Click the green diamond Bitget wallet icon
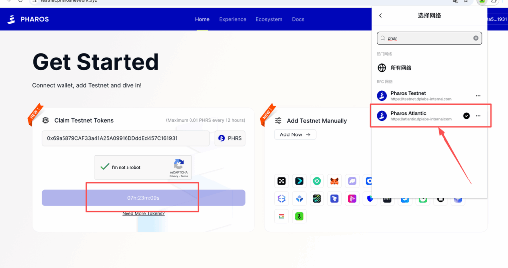This screenshot has height=268, width=508. (317, 181)
